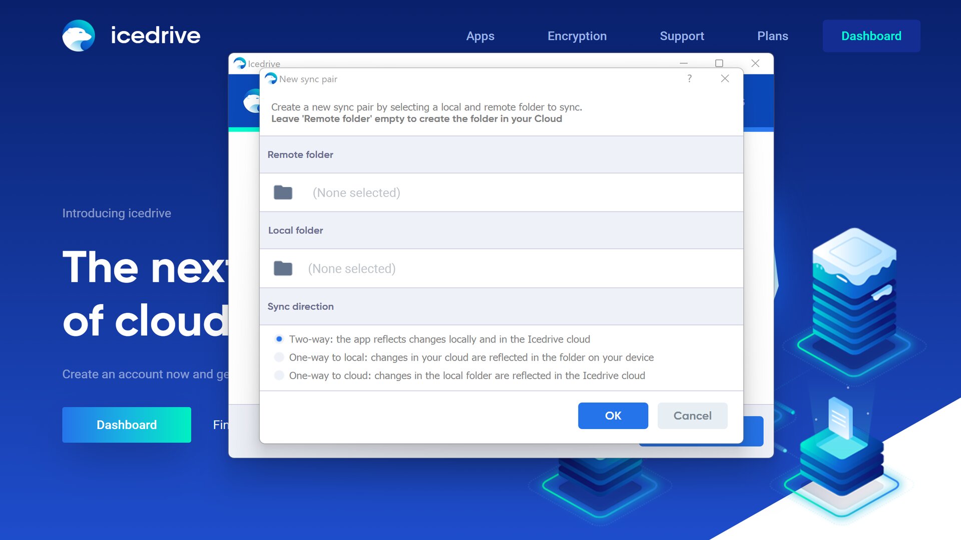
Task: Click the new sync pair dialog icon
Action: coord(271,78)
